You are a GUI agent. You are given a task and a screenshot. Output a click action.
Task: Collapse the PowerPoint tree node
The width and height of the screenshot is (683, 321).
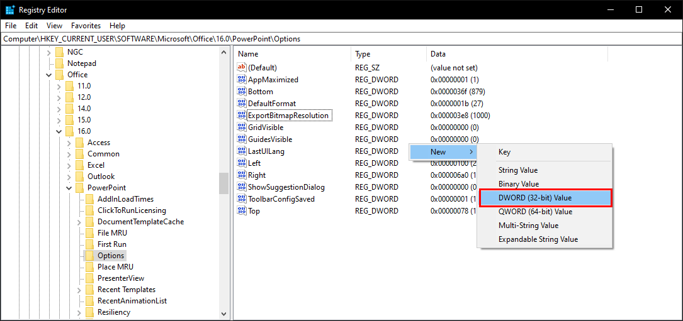click(69, 188)
